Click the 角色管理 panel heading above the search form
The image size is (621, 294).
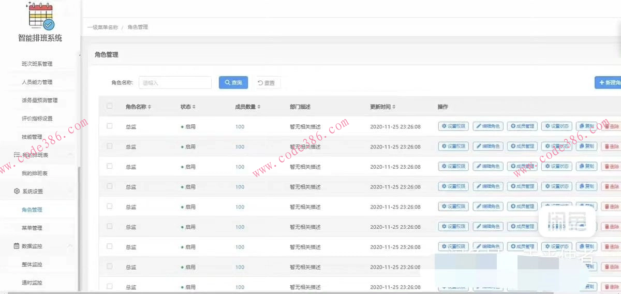[107, 54]
